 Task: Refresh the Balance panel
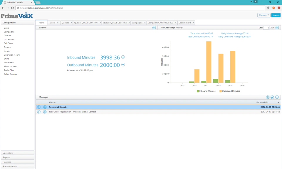[154, 28]
